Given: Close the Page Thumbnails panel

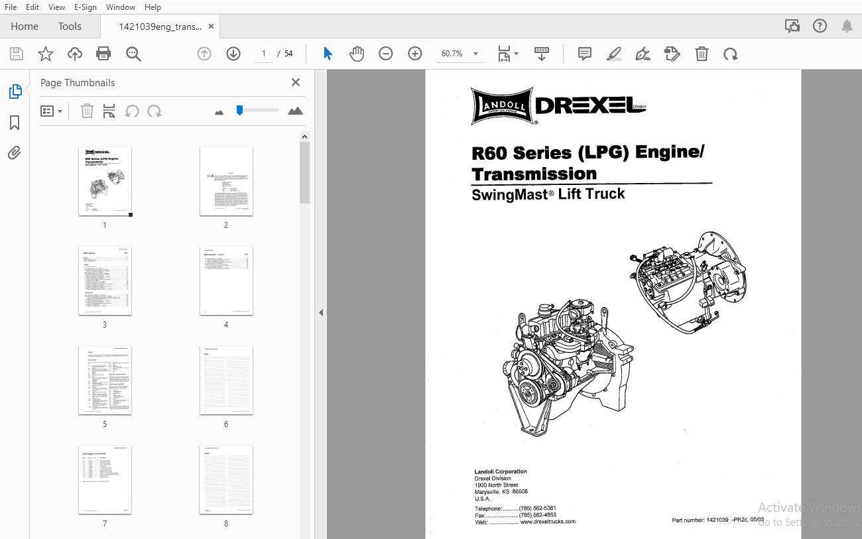Looking at the screenshot, I should click(x=296, y=82).
